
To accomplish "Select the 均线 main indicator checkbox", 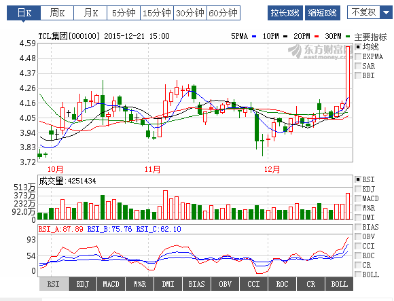I will tap(358, 47).
